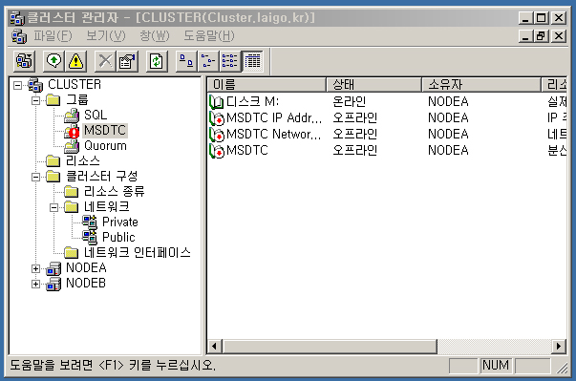Select the 리소스 folder
The image size is (576, 381).
pyautogui.click(x=83, y=160)
